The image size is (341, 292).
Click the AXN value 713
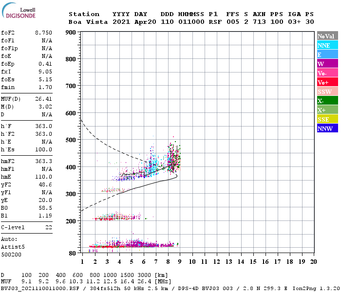coord(259,22)
